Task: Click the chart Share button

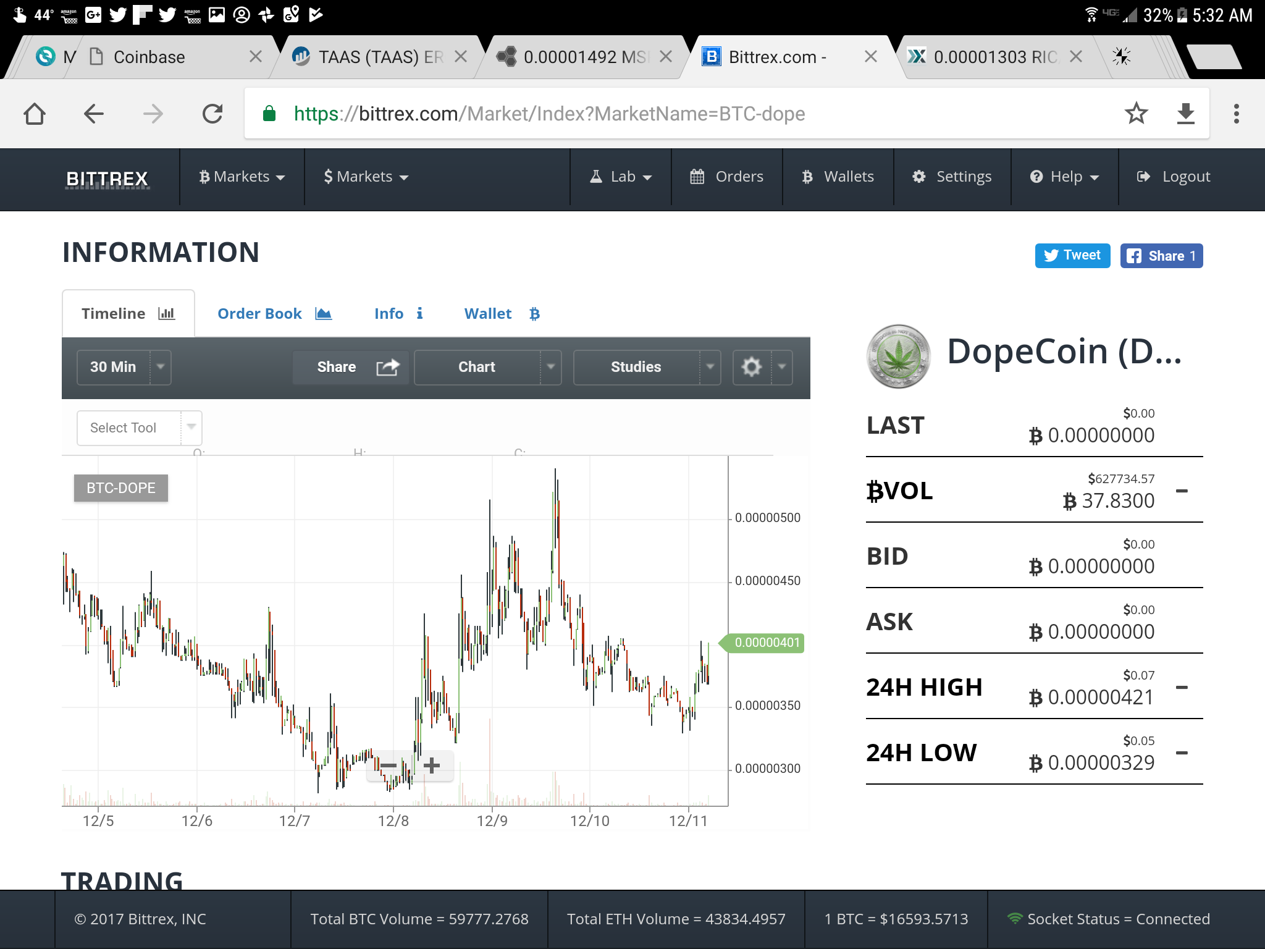Action: (x=350, y=367)
